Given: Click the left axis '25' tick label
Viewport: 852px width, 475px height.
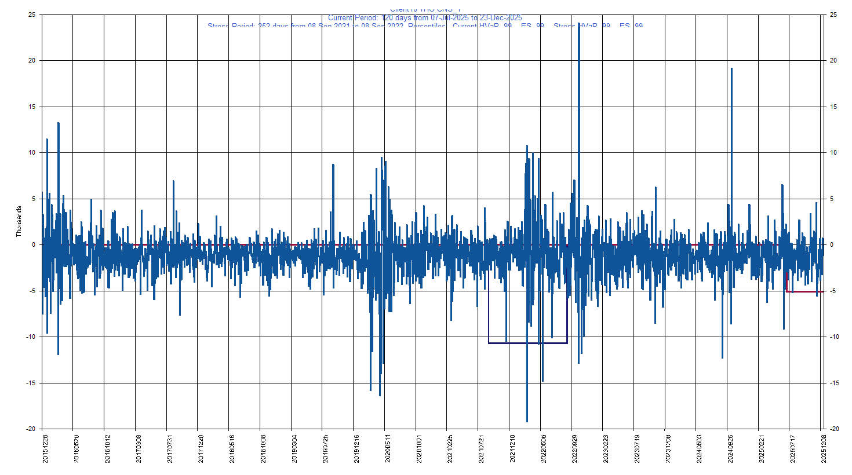Looking at the screenshot, I should [31, 16].
